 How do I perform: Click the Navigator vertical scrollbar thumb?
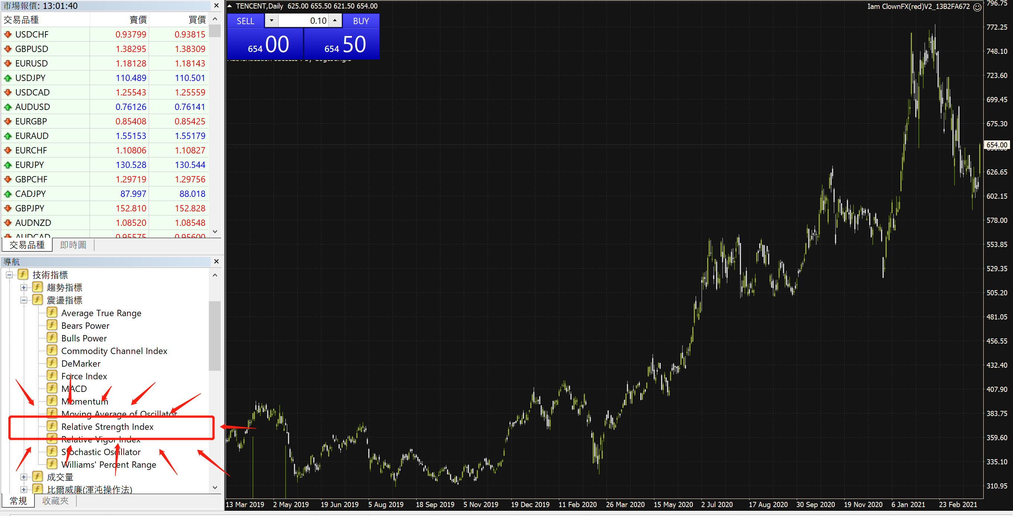pos(215,335)
